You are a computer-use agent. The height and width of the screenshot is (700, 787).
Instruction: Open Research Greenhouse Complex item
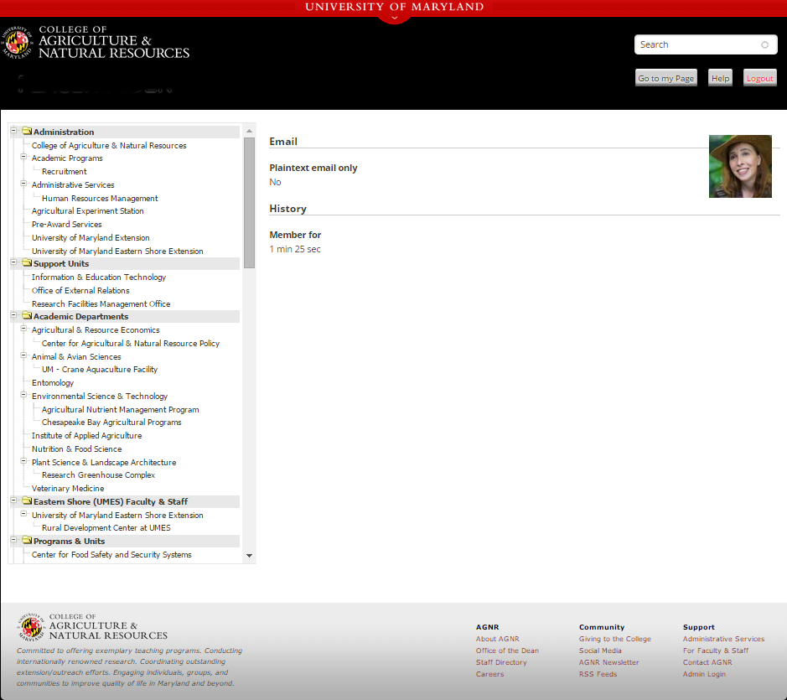[x=98, y=475]
